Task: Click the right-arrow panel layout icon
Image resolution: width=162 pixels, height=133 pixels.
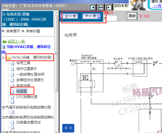Action: [x=93, y=7]
